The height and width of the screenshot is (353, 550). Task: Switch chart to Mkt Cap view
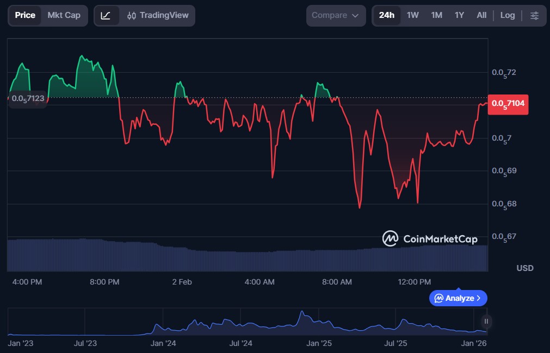[x=64, y=15]
